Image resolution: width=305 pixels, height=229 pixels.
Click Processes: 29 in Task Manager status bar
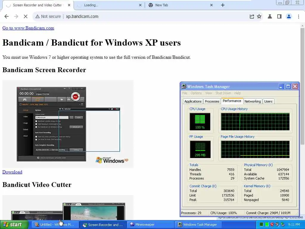tap(191, 213)
